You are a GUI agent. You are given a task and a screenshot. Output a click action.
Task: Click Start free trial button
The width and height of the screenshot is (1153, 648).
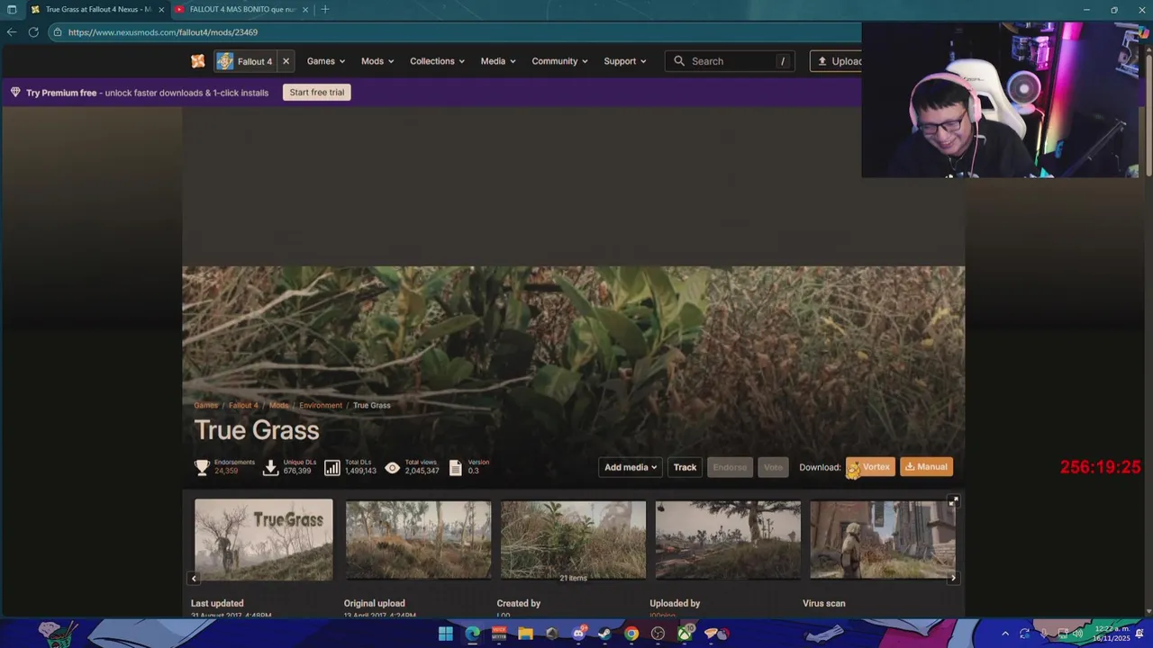(x=316, y=92)
